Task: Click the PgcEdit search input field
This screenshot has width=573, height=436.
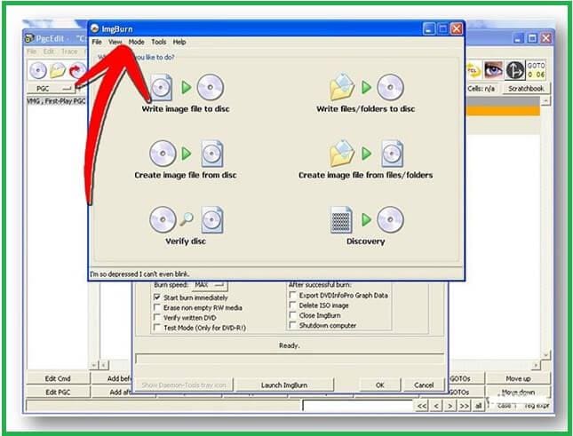Action: pyautogui.click(x=358, y=405)
